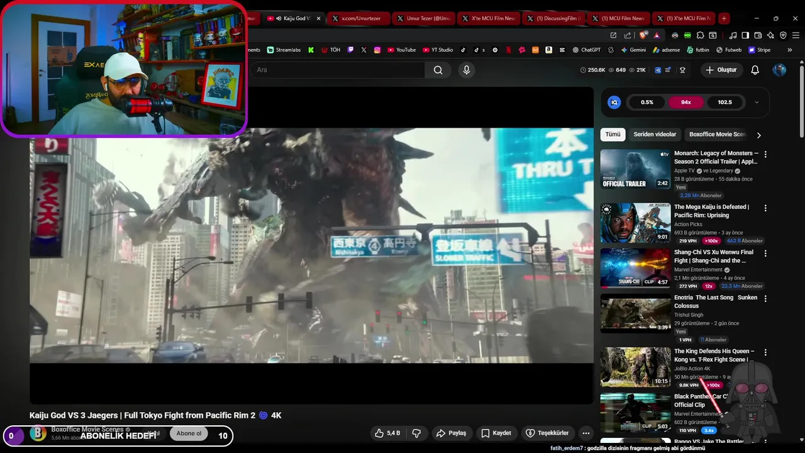Open the futbin bookmark
The image size is (805, 453).
pos(698,50)
